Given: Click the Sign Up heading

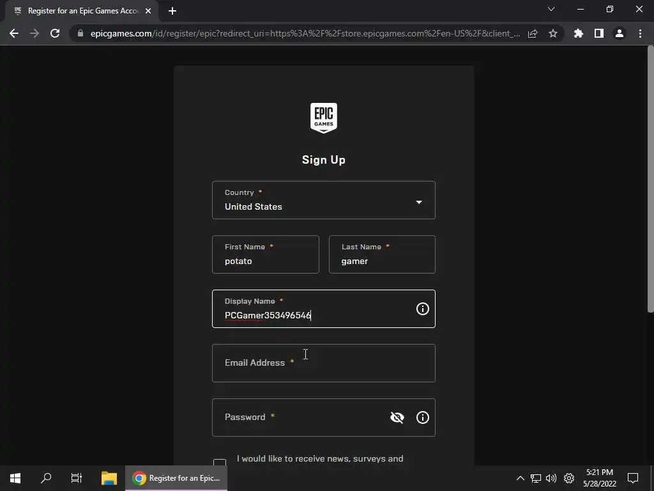Looking at the screenshot, I should click(x=324, y=159).
